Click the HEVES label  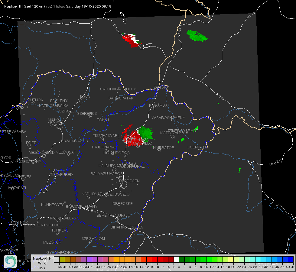coord(25,177)
